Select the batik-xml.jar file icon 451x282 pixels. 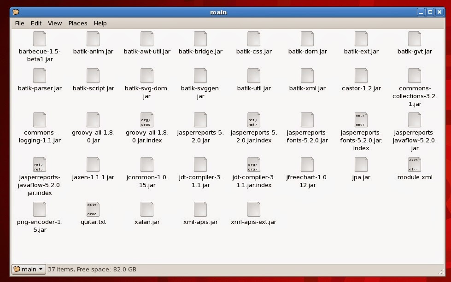coord(307,76)
